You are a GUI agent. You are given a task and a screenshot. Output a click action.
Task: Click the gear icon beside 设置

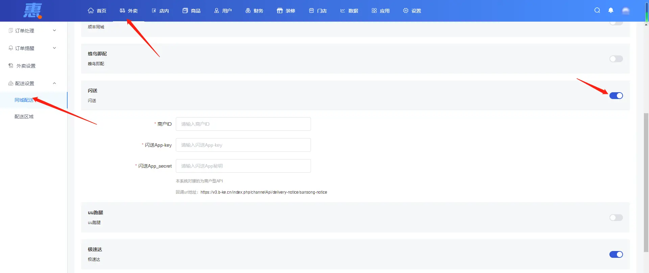pyautogui.click(x=406, y=10)
